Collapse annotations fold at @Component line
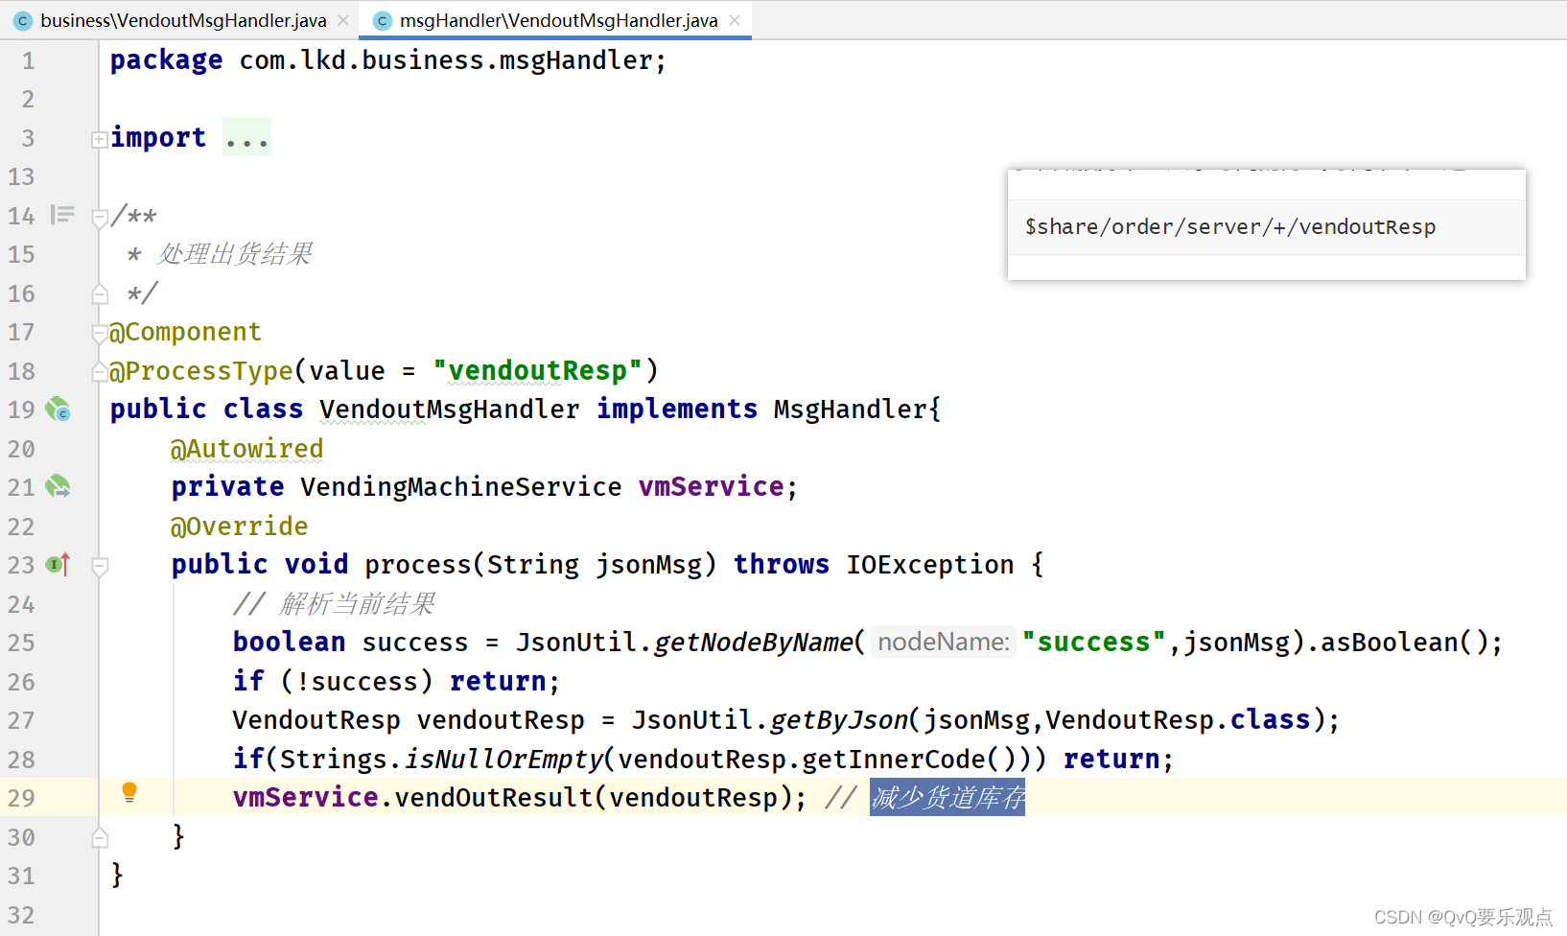1567x936 pixels. pos(99,334)
